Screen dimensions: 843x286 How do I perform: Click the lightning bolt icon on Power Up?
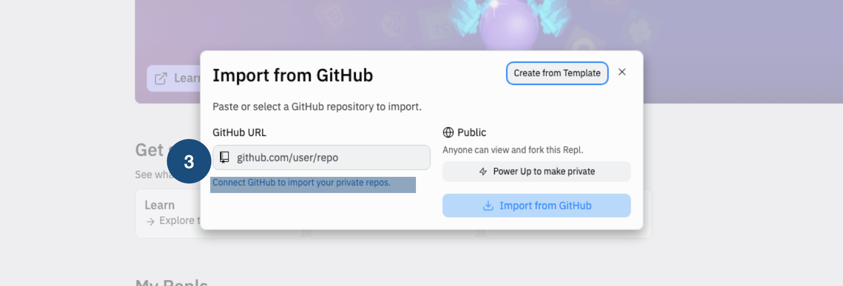click(x=483, y=172)
